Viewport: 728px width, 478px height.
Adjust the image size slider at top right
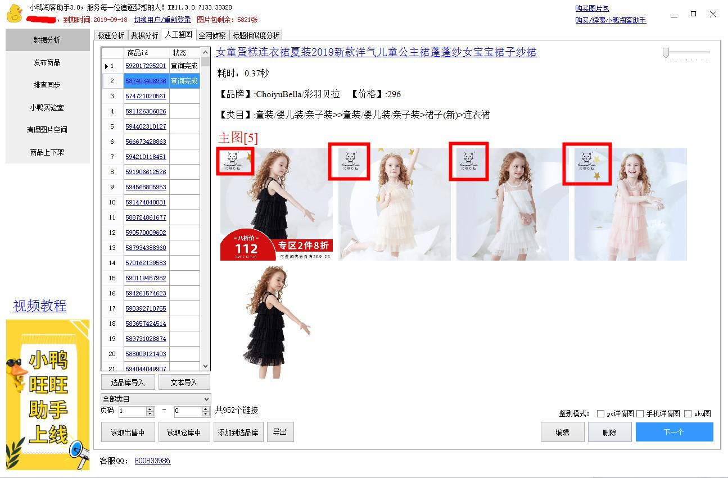point(667,53)
